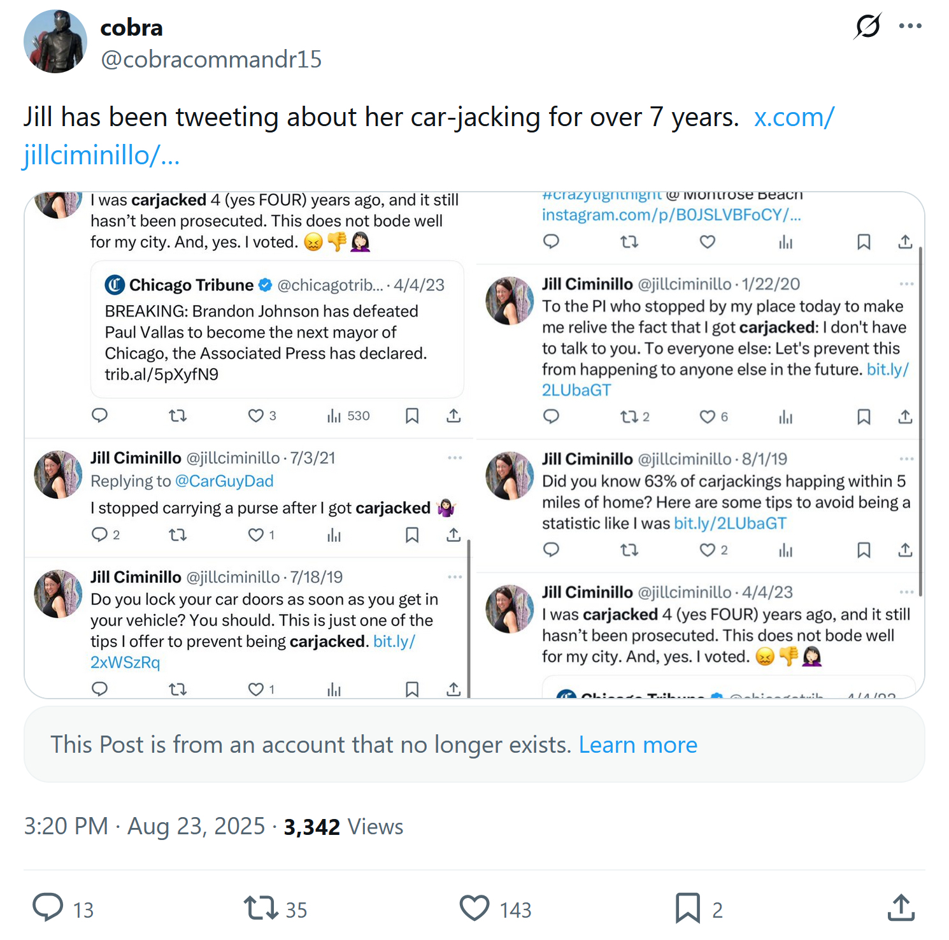
Task: Share the post using the upload arrow icon
Action: [901, 908]
